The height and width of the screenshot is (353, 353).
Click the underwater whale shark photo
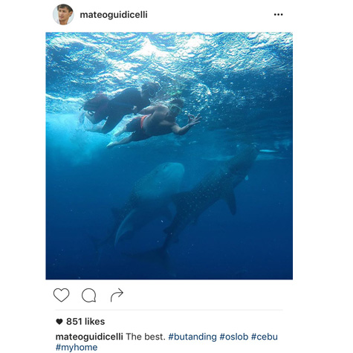(169, 156)
